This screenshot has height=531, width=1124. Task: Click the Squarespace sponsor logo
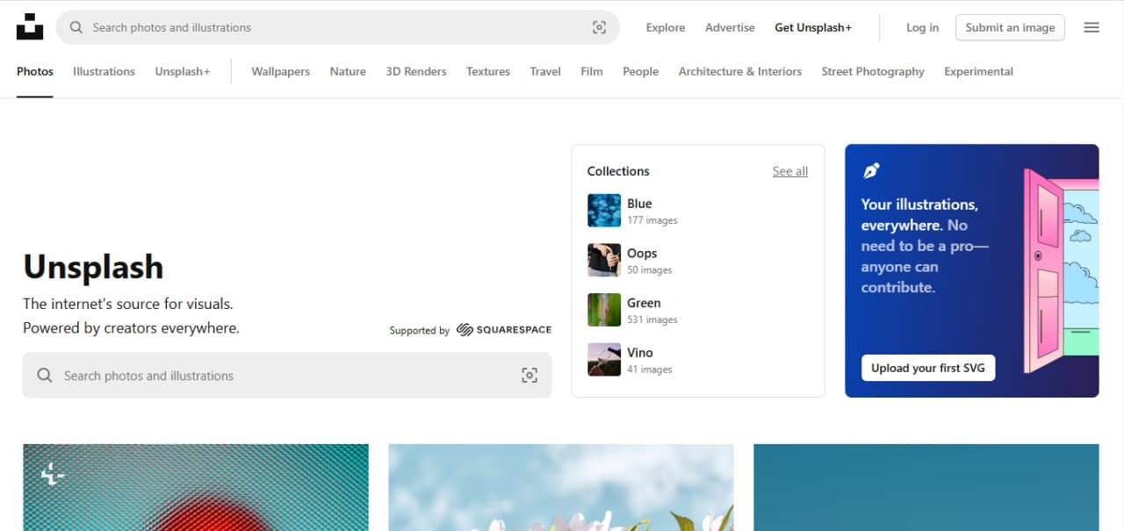click(504, 330)
